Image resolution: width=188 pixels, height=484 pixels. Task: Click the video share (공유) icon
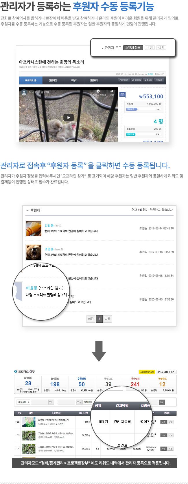click(x=112, y=92)
